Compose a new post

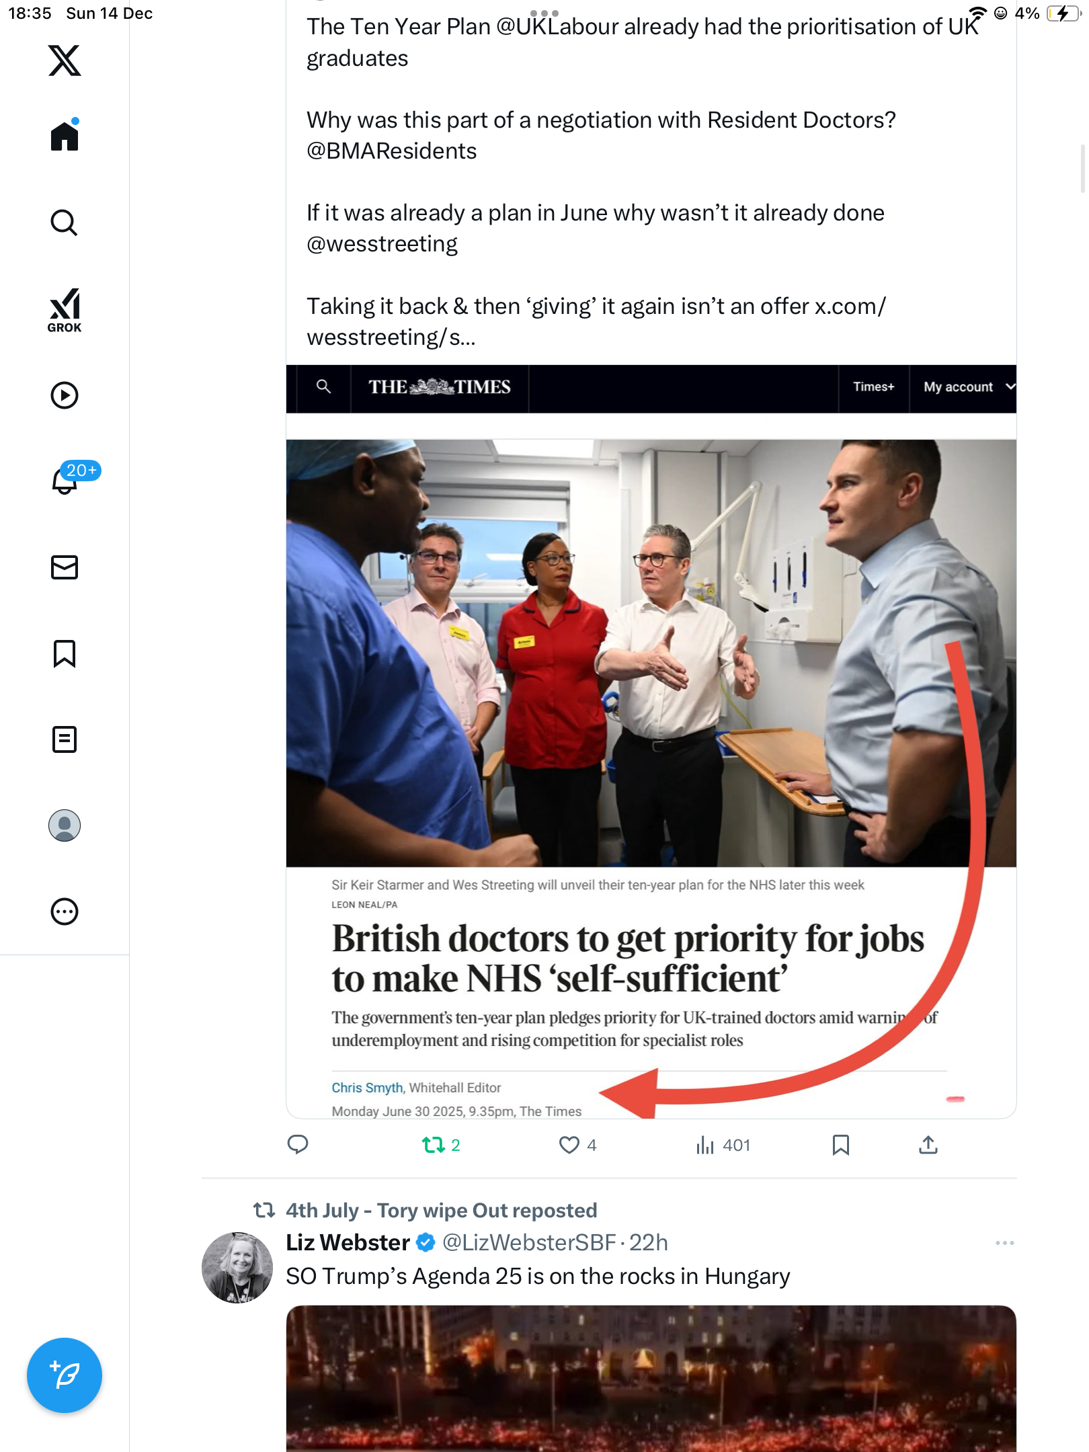(x=65, y=1375)
